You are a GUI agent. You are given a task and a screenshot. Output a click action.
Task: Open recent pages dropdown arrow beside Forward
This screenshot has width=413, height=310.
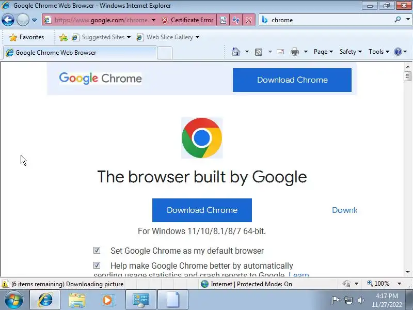(x=34, y=20)
